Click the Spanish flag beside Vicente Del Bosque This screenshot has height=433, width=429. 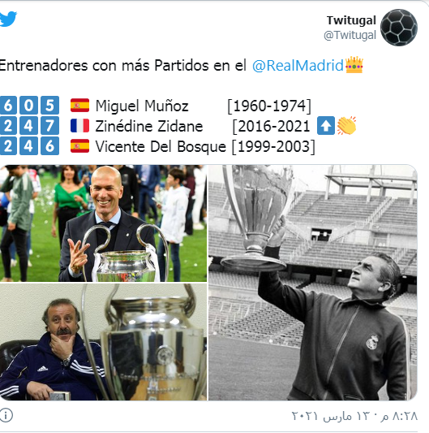pyautogui.click(x=79, y=145)
